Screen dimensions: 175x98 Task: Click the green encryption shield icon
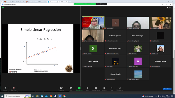coord(3,8)
